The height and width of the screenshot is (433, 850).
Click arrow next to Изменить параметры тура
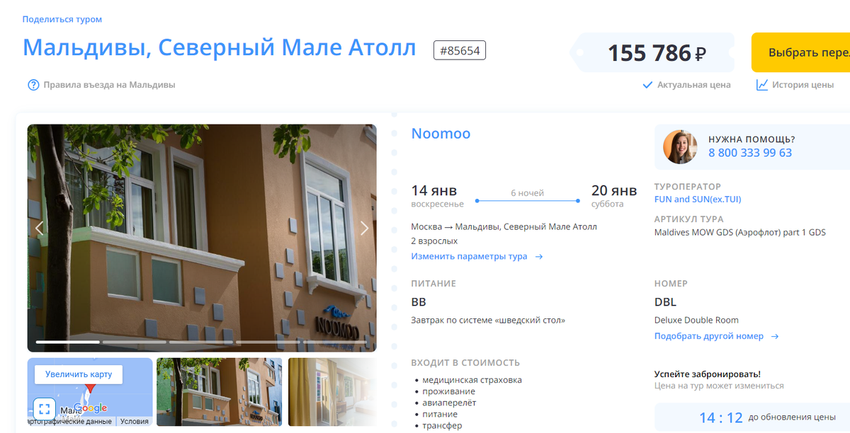pos(539,257)
